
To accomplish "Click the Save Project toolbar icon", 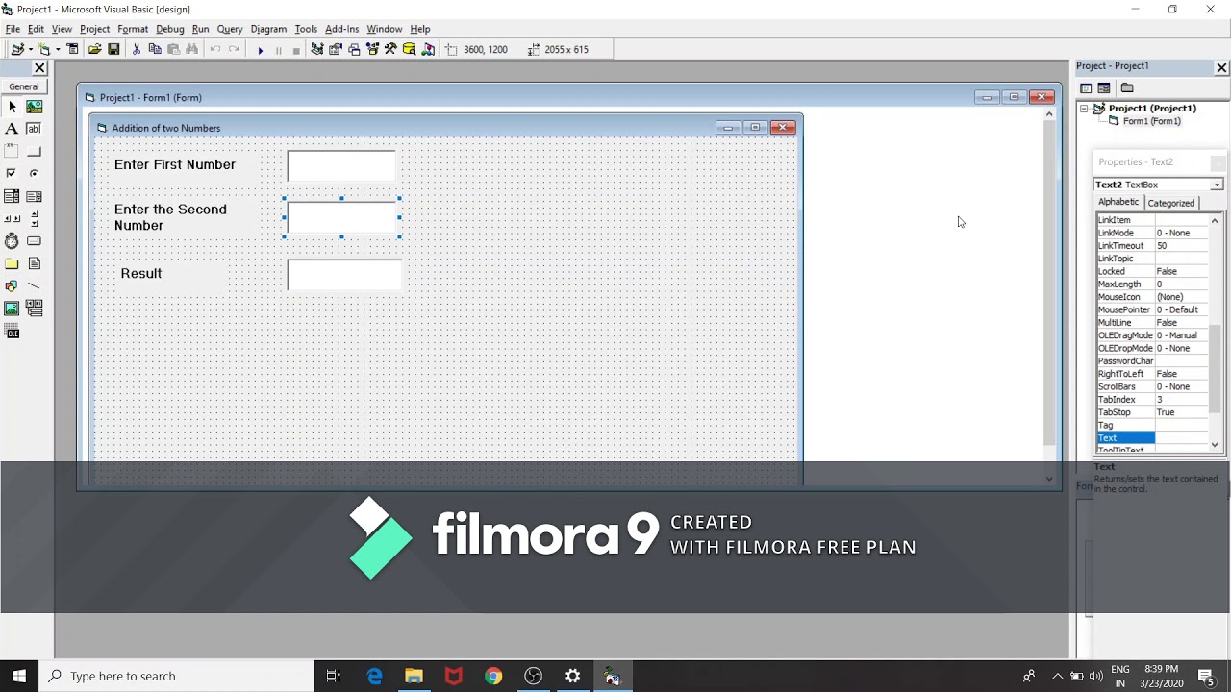I will [x=113, y=49].
